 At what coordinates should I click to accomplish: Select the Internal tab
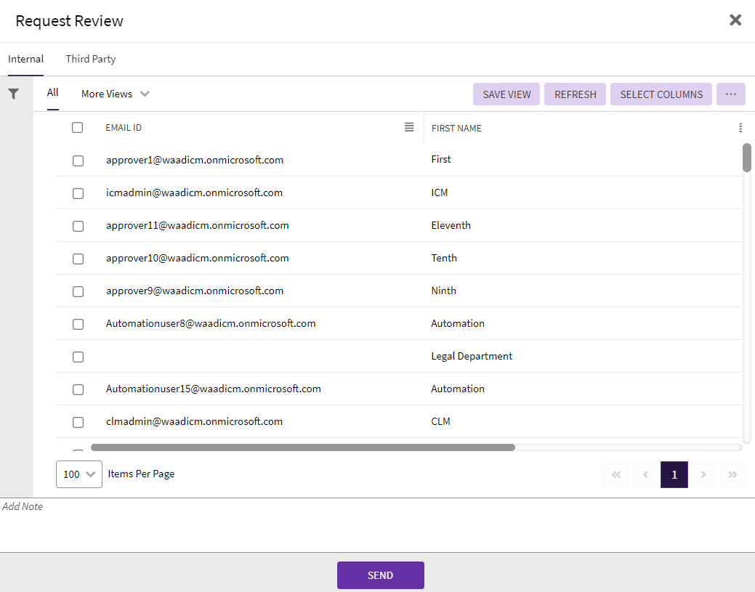(x=26, y=59)
